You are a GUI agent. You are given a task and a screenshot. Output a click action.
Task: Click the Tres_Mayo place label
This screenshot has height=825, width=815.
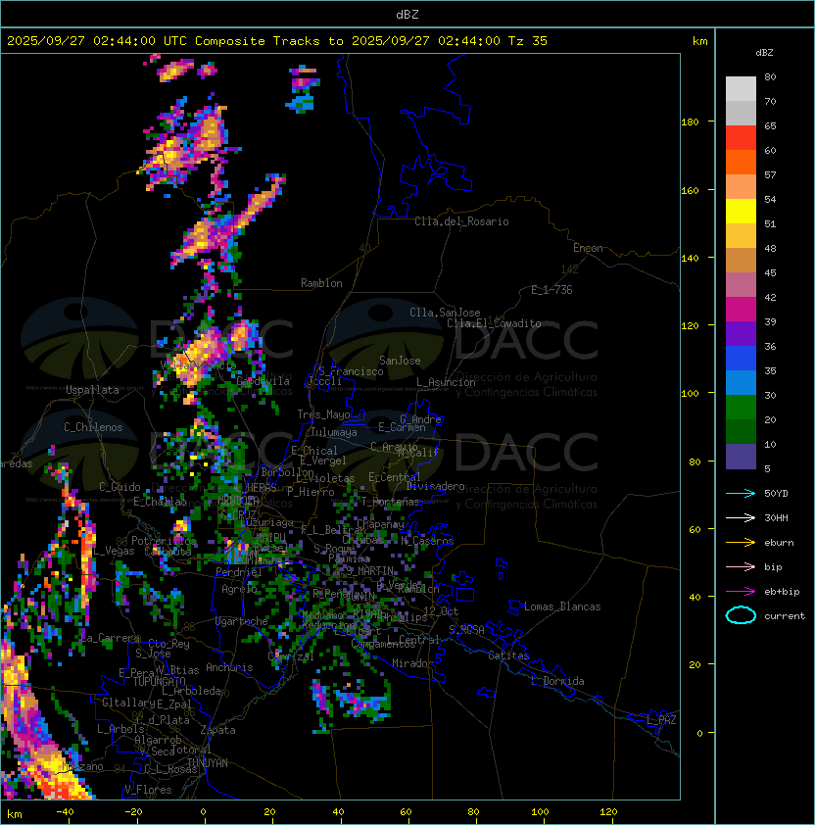[x=323, y=414]
